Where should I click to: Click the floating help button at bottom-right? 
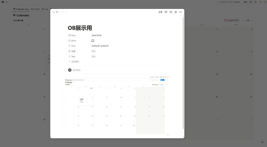(262, 142)
